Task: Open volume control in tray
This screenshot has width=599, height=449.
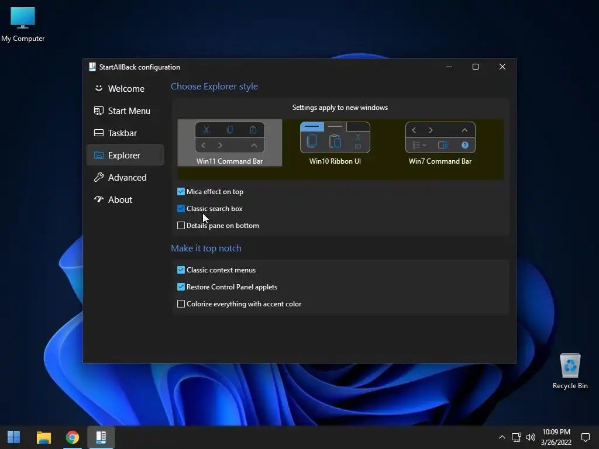Action: 530,437
